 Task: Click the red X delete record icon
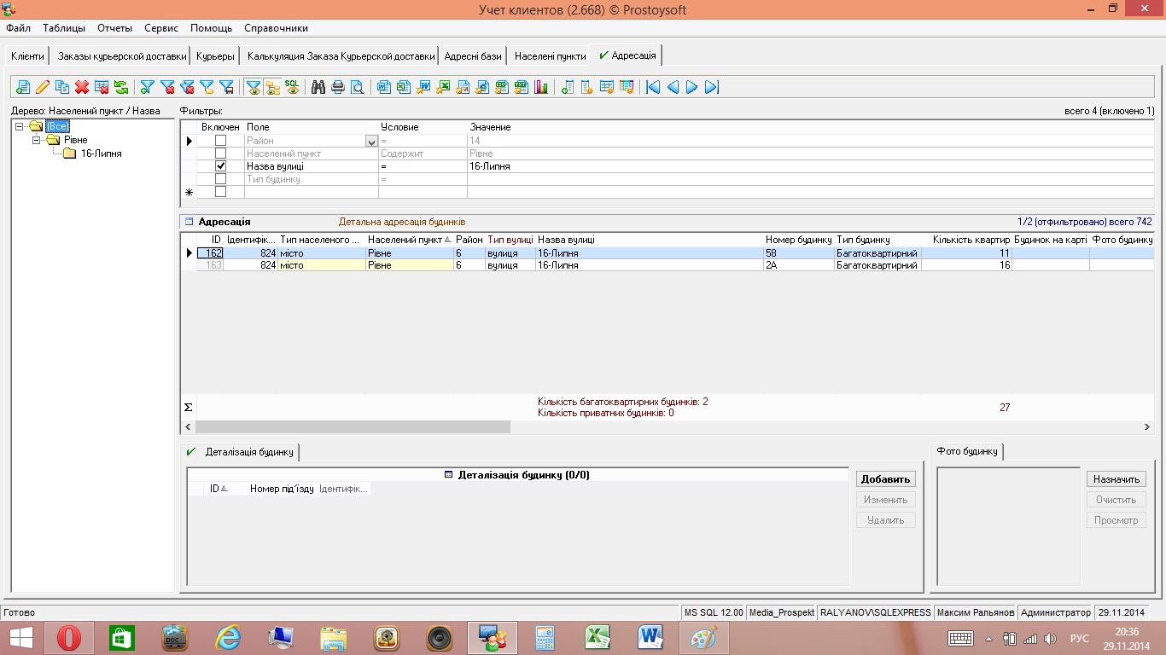[x=82, y=87]
